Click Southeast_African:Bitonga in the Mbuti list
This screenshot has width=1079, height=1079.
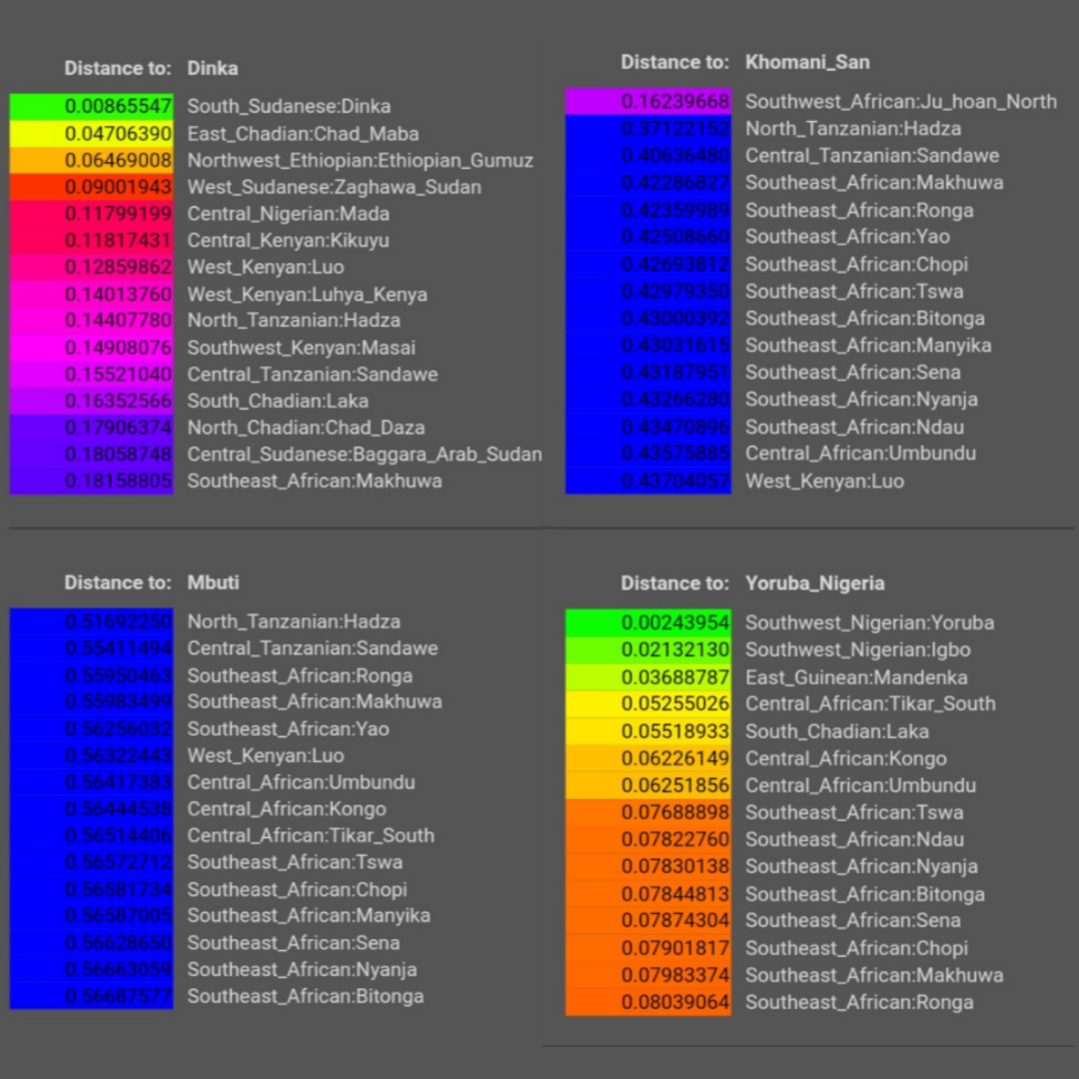click(x=305, y=996)
